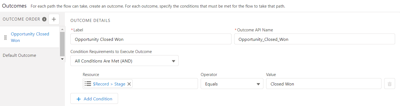This screenshot has height=106, width=400.
Task: Click the Value field containing Closed Won
Action: coord(324,84)
